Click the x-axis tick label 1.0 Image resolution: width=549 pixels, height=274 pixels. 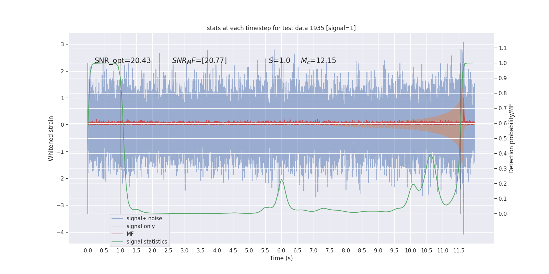(x=120, y=251)
